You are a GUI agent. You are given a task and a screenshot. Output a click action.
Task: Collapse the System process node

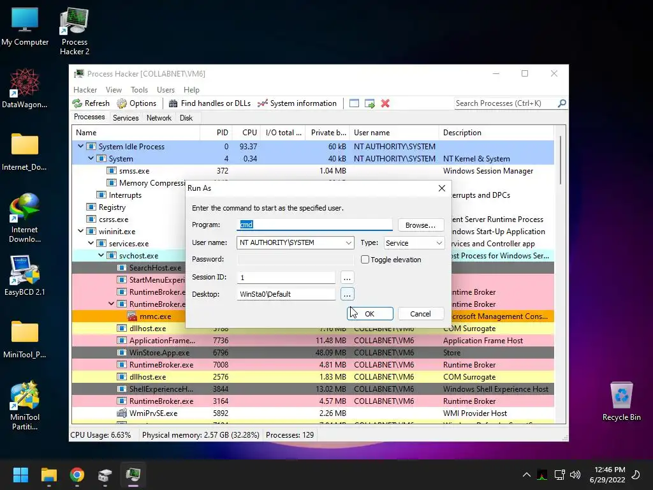click(x=91, y=158)
